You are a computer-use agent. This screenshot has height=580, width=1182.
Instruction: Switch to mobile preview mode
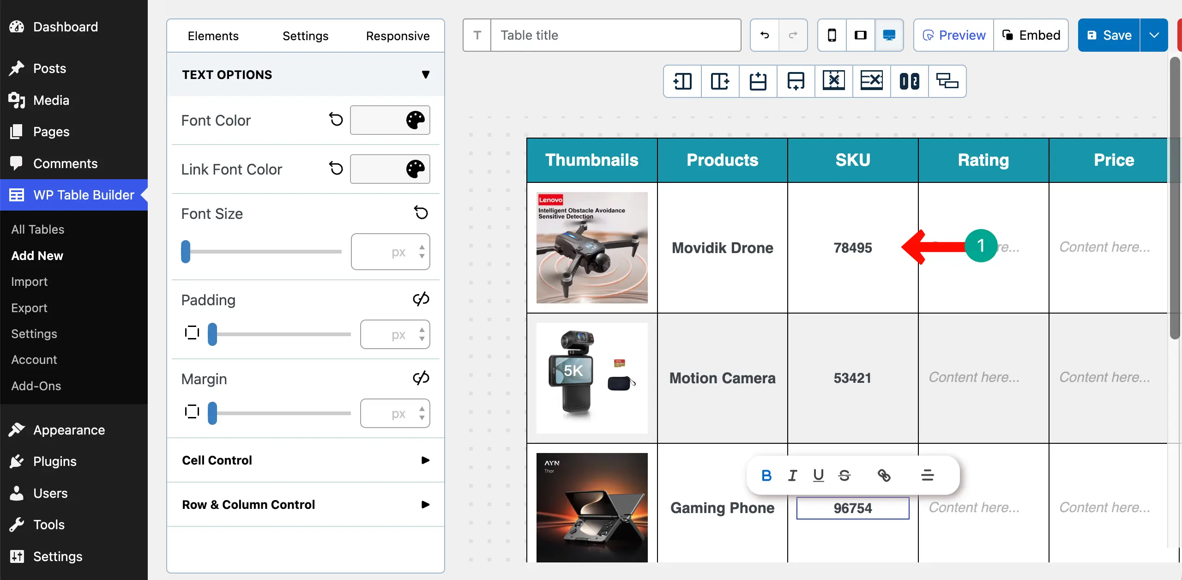pyautogui.click(x=832, y=35)
